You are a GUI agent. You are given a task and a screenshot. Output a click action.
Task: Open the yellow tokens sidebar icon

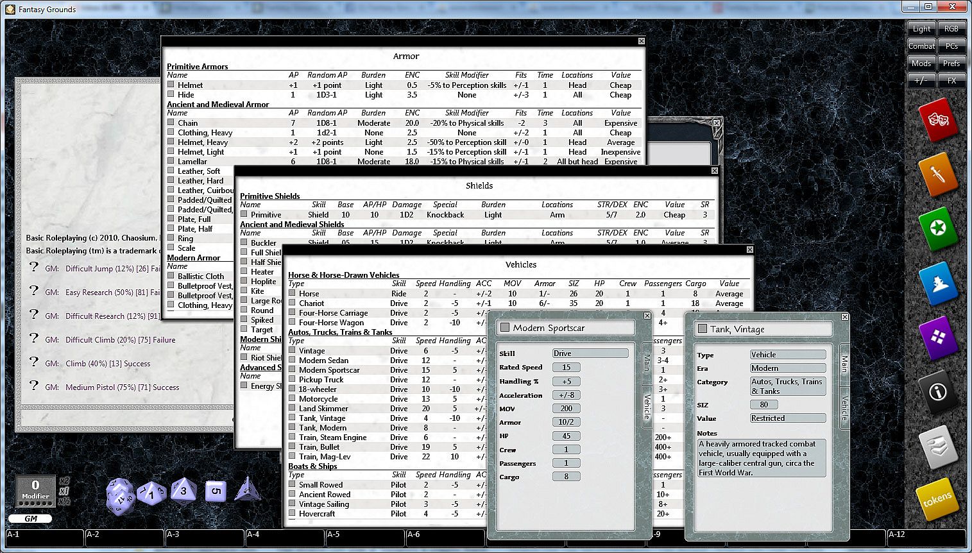(x=937, y=500)
